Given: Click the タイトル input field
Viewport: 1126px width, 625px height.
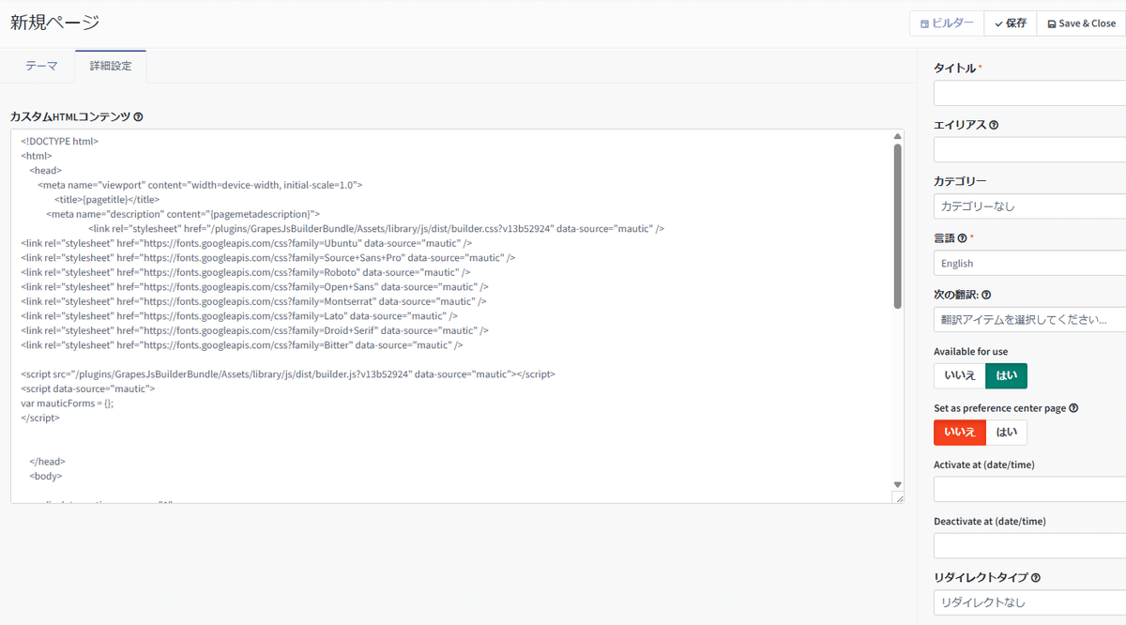Looking at the screenshot, I should coord(1029,94).
